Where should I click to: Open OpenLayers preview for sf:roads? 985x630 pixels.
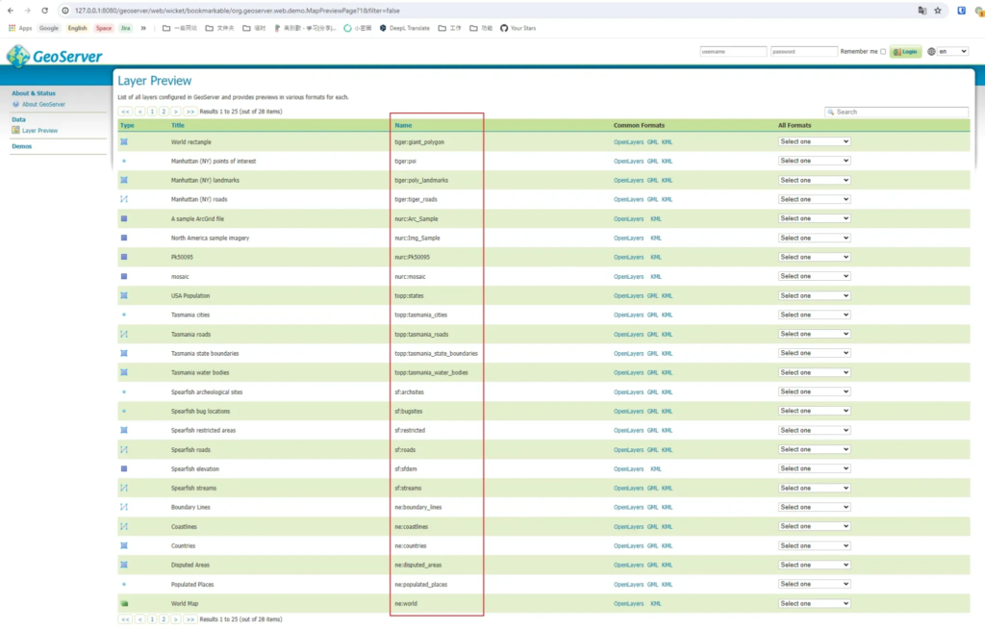628,450
